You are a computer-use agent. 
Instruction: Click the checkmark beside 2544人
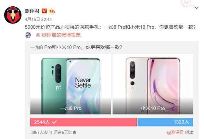pos(54,122)
